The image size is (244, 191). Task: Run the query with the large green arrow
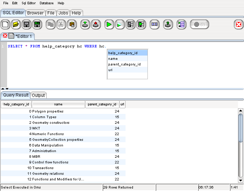(x=109, y=24)
